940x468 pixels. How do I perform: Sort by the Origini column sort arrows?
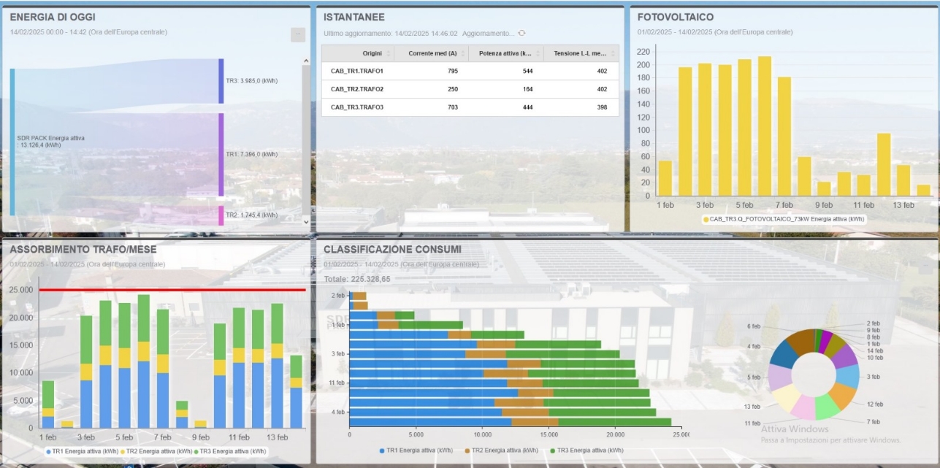point(388,53)
